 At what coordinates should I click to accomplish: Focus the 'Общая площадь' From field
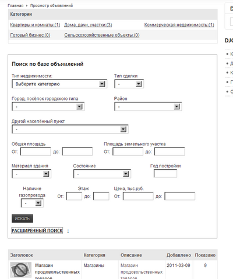point(36,152)
